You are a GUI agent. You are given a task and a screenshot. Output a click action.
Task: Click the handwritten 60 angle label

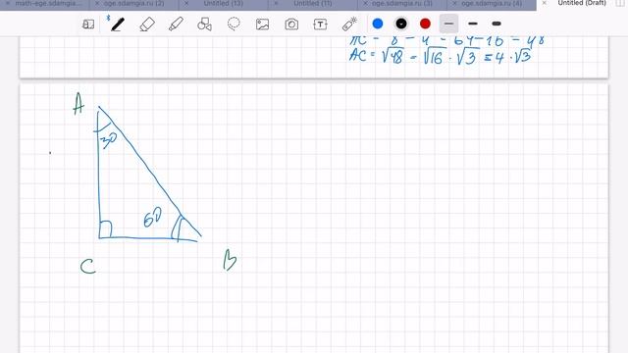152,218
